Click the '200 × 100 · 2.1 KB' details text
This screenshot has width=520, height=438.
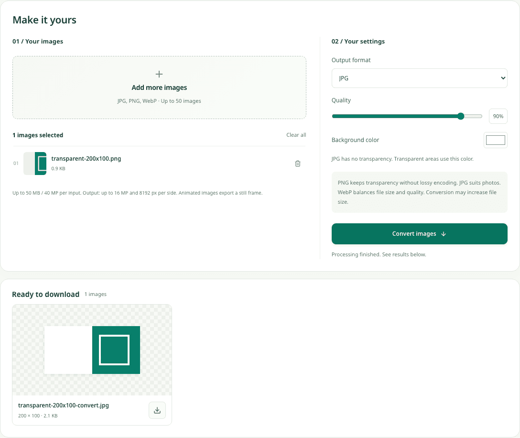tap(38, 416)
